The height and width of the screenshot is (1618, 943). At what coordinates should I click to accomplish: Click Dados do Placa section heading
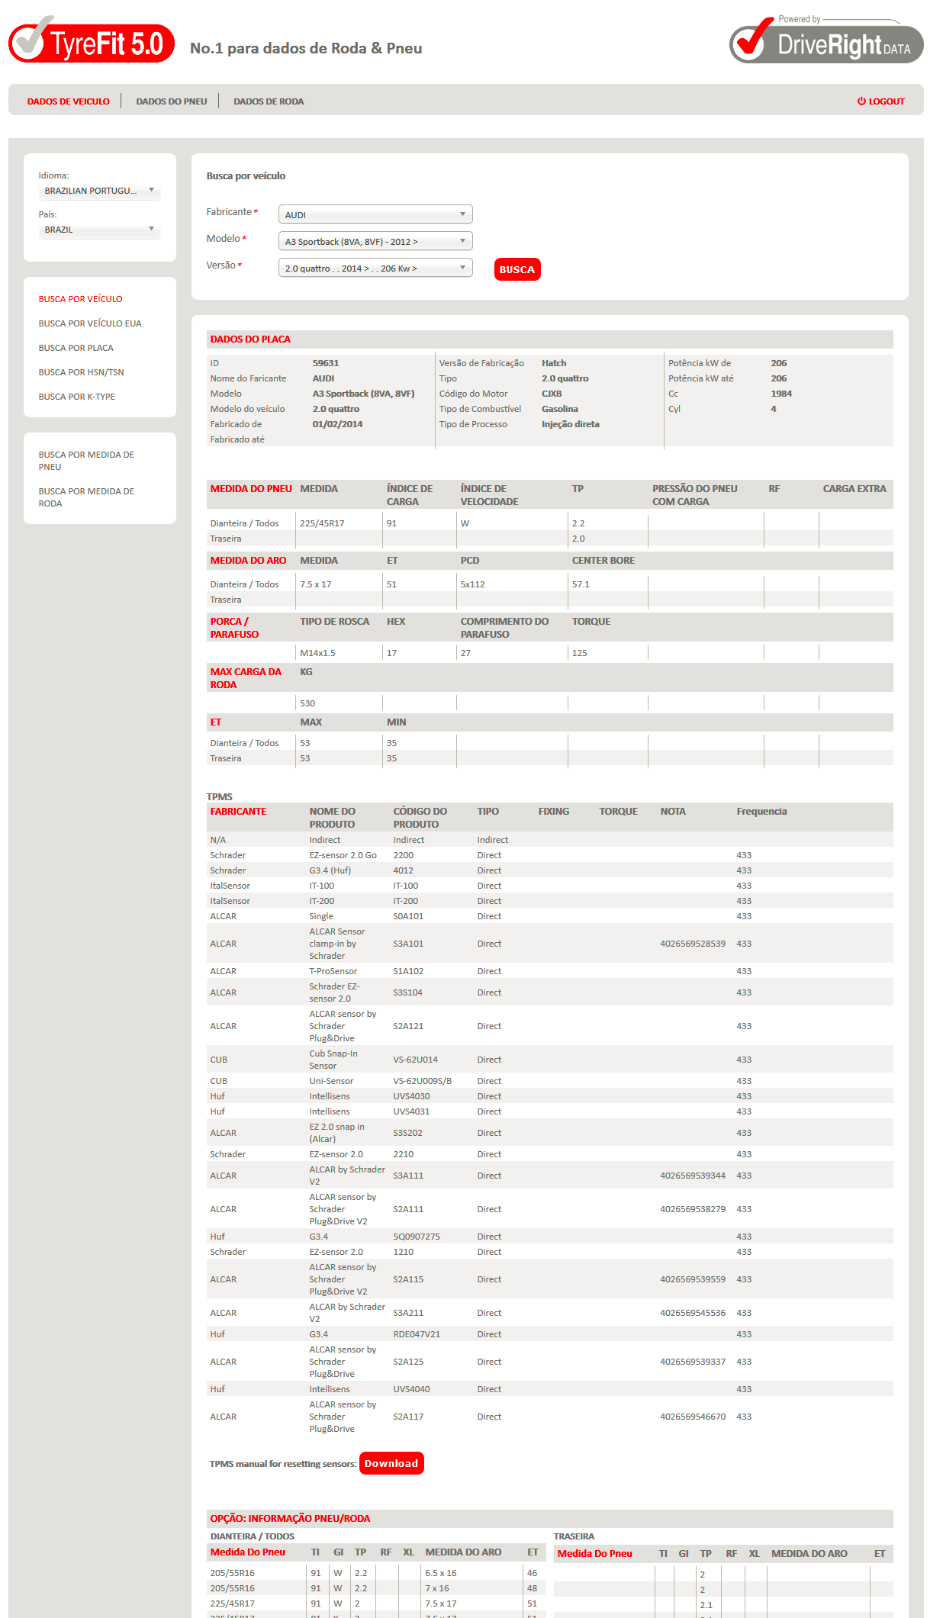point(250,339)
